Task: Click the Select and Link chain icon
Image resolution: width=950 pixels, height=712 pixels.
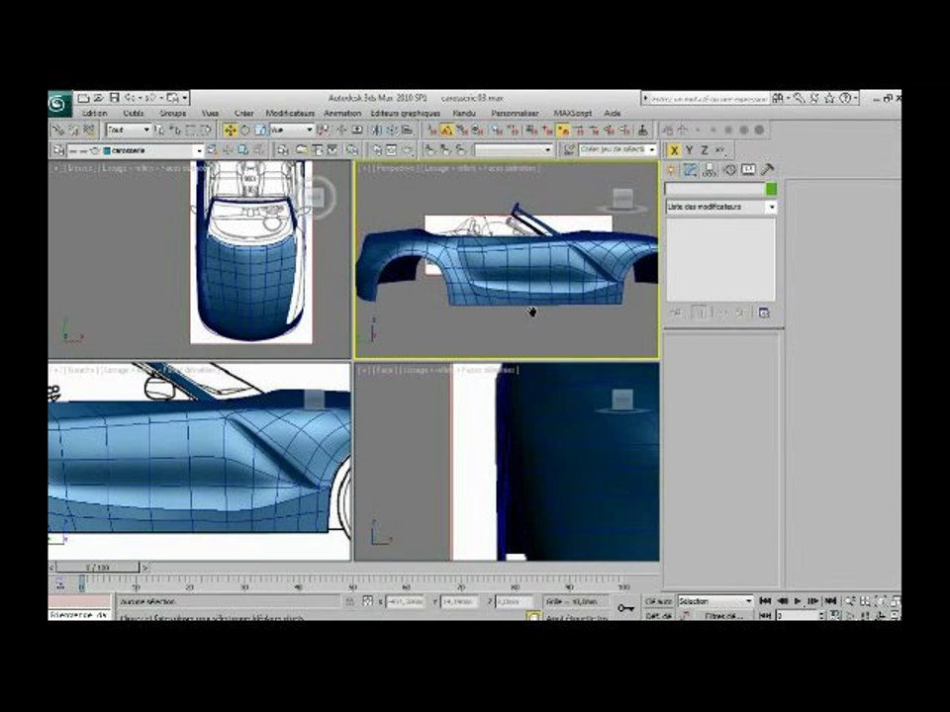Action: point(58,131)
